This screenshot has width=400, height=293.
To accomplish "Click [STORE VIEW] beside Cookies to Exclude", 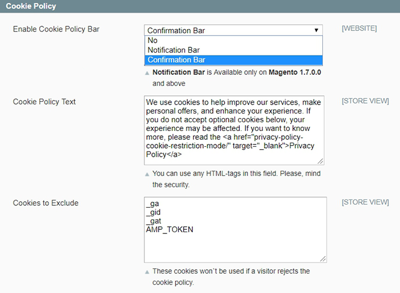I will tap(365, 202).
